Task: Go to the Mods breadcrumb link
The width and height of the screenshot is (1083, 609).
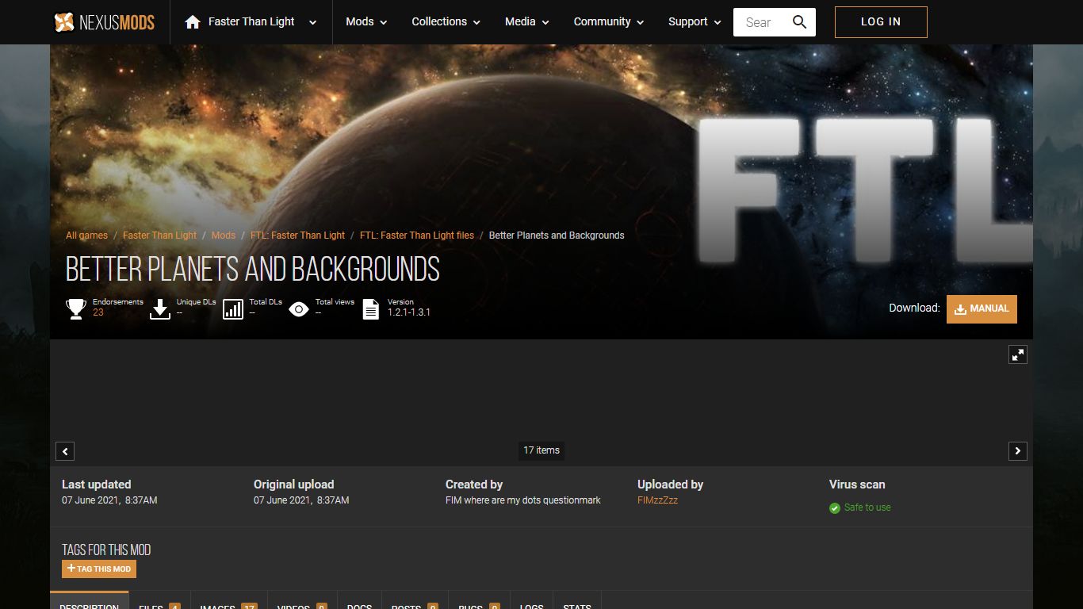Action: coord(224,236)
